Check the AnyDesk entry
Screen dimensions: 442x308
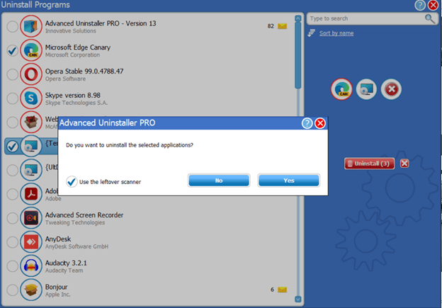pos(13,242)
